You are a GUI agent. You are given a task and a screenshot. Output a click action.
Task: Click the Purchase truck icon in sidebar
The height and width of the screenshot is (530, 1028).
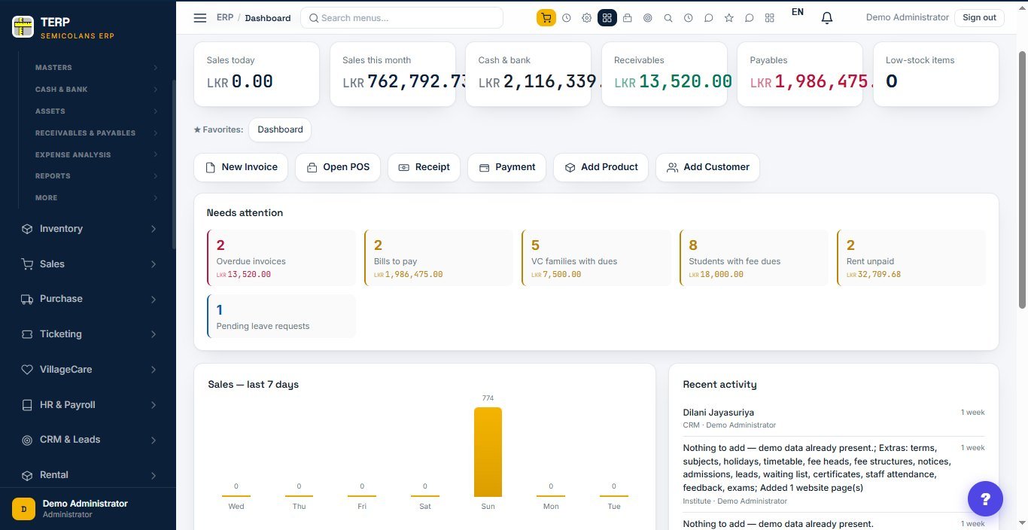(x=27, y=299)
